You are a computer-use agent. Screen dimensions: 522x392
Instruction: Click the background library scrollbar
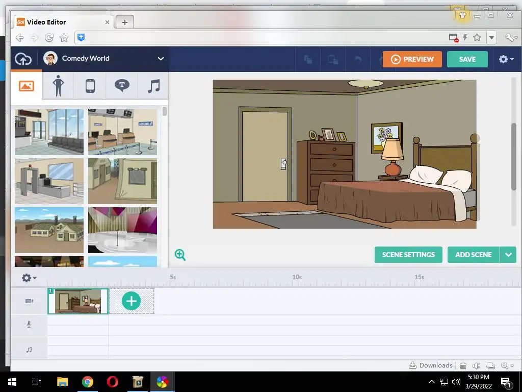[x=165, y=111]
